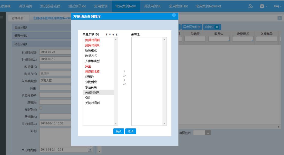Move selected column to the top
The image size is (284, 155).
click(116, 34)
